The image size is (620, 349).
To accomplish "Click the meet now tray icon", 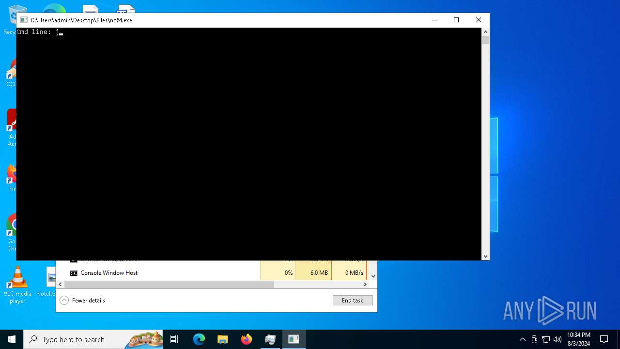I will point(534,339).
